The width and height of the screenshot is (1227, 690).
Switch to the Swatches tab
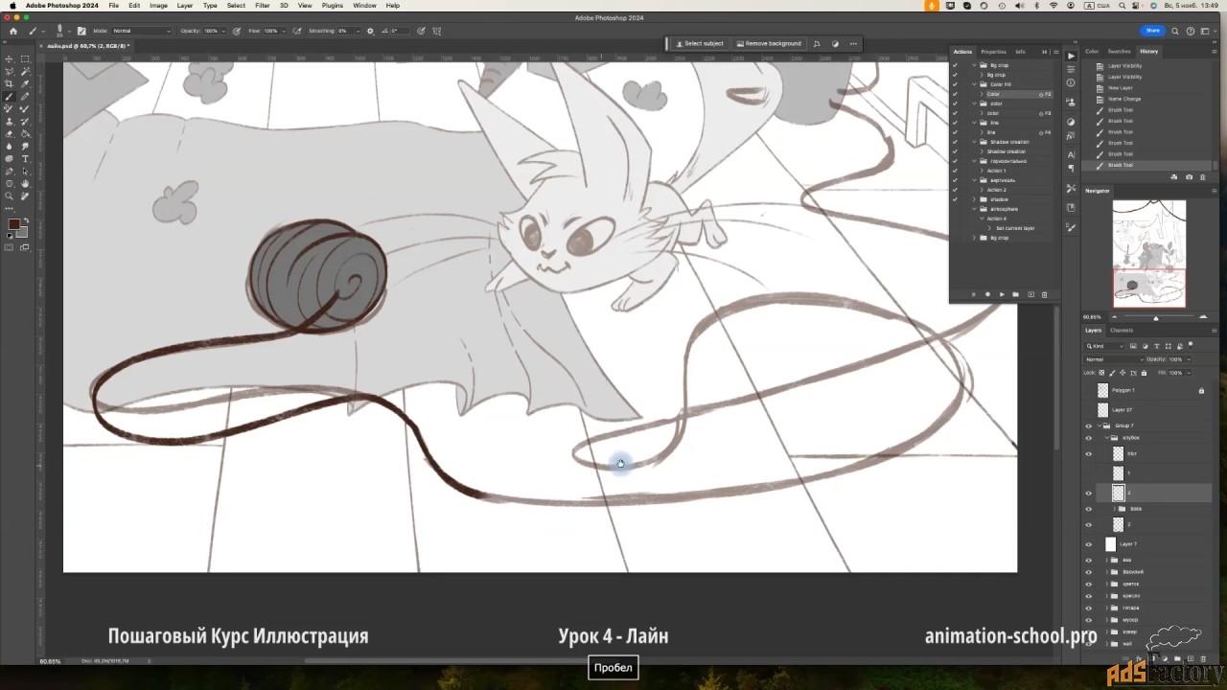(1120, 52)
